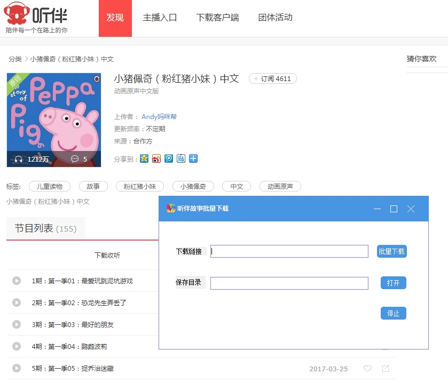Share to Baidu Tieba 贴 icon
448x382 pixels.
tap(181, 158)
